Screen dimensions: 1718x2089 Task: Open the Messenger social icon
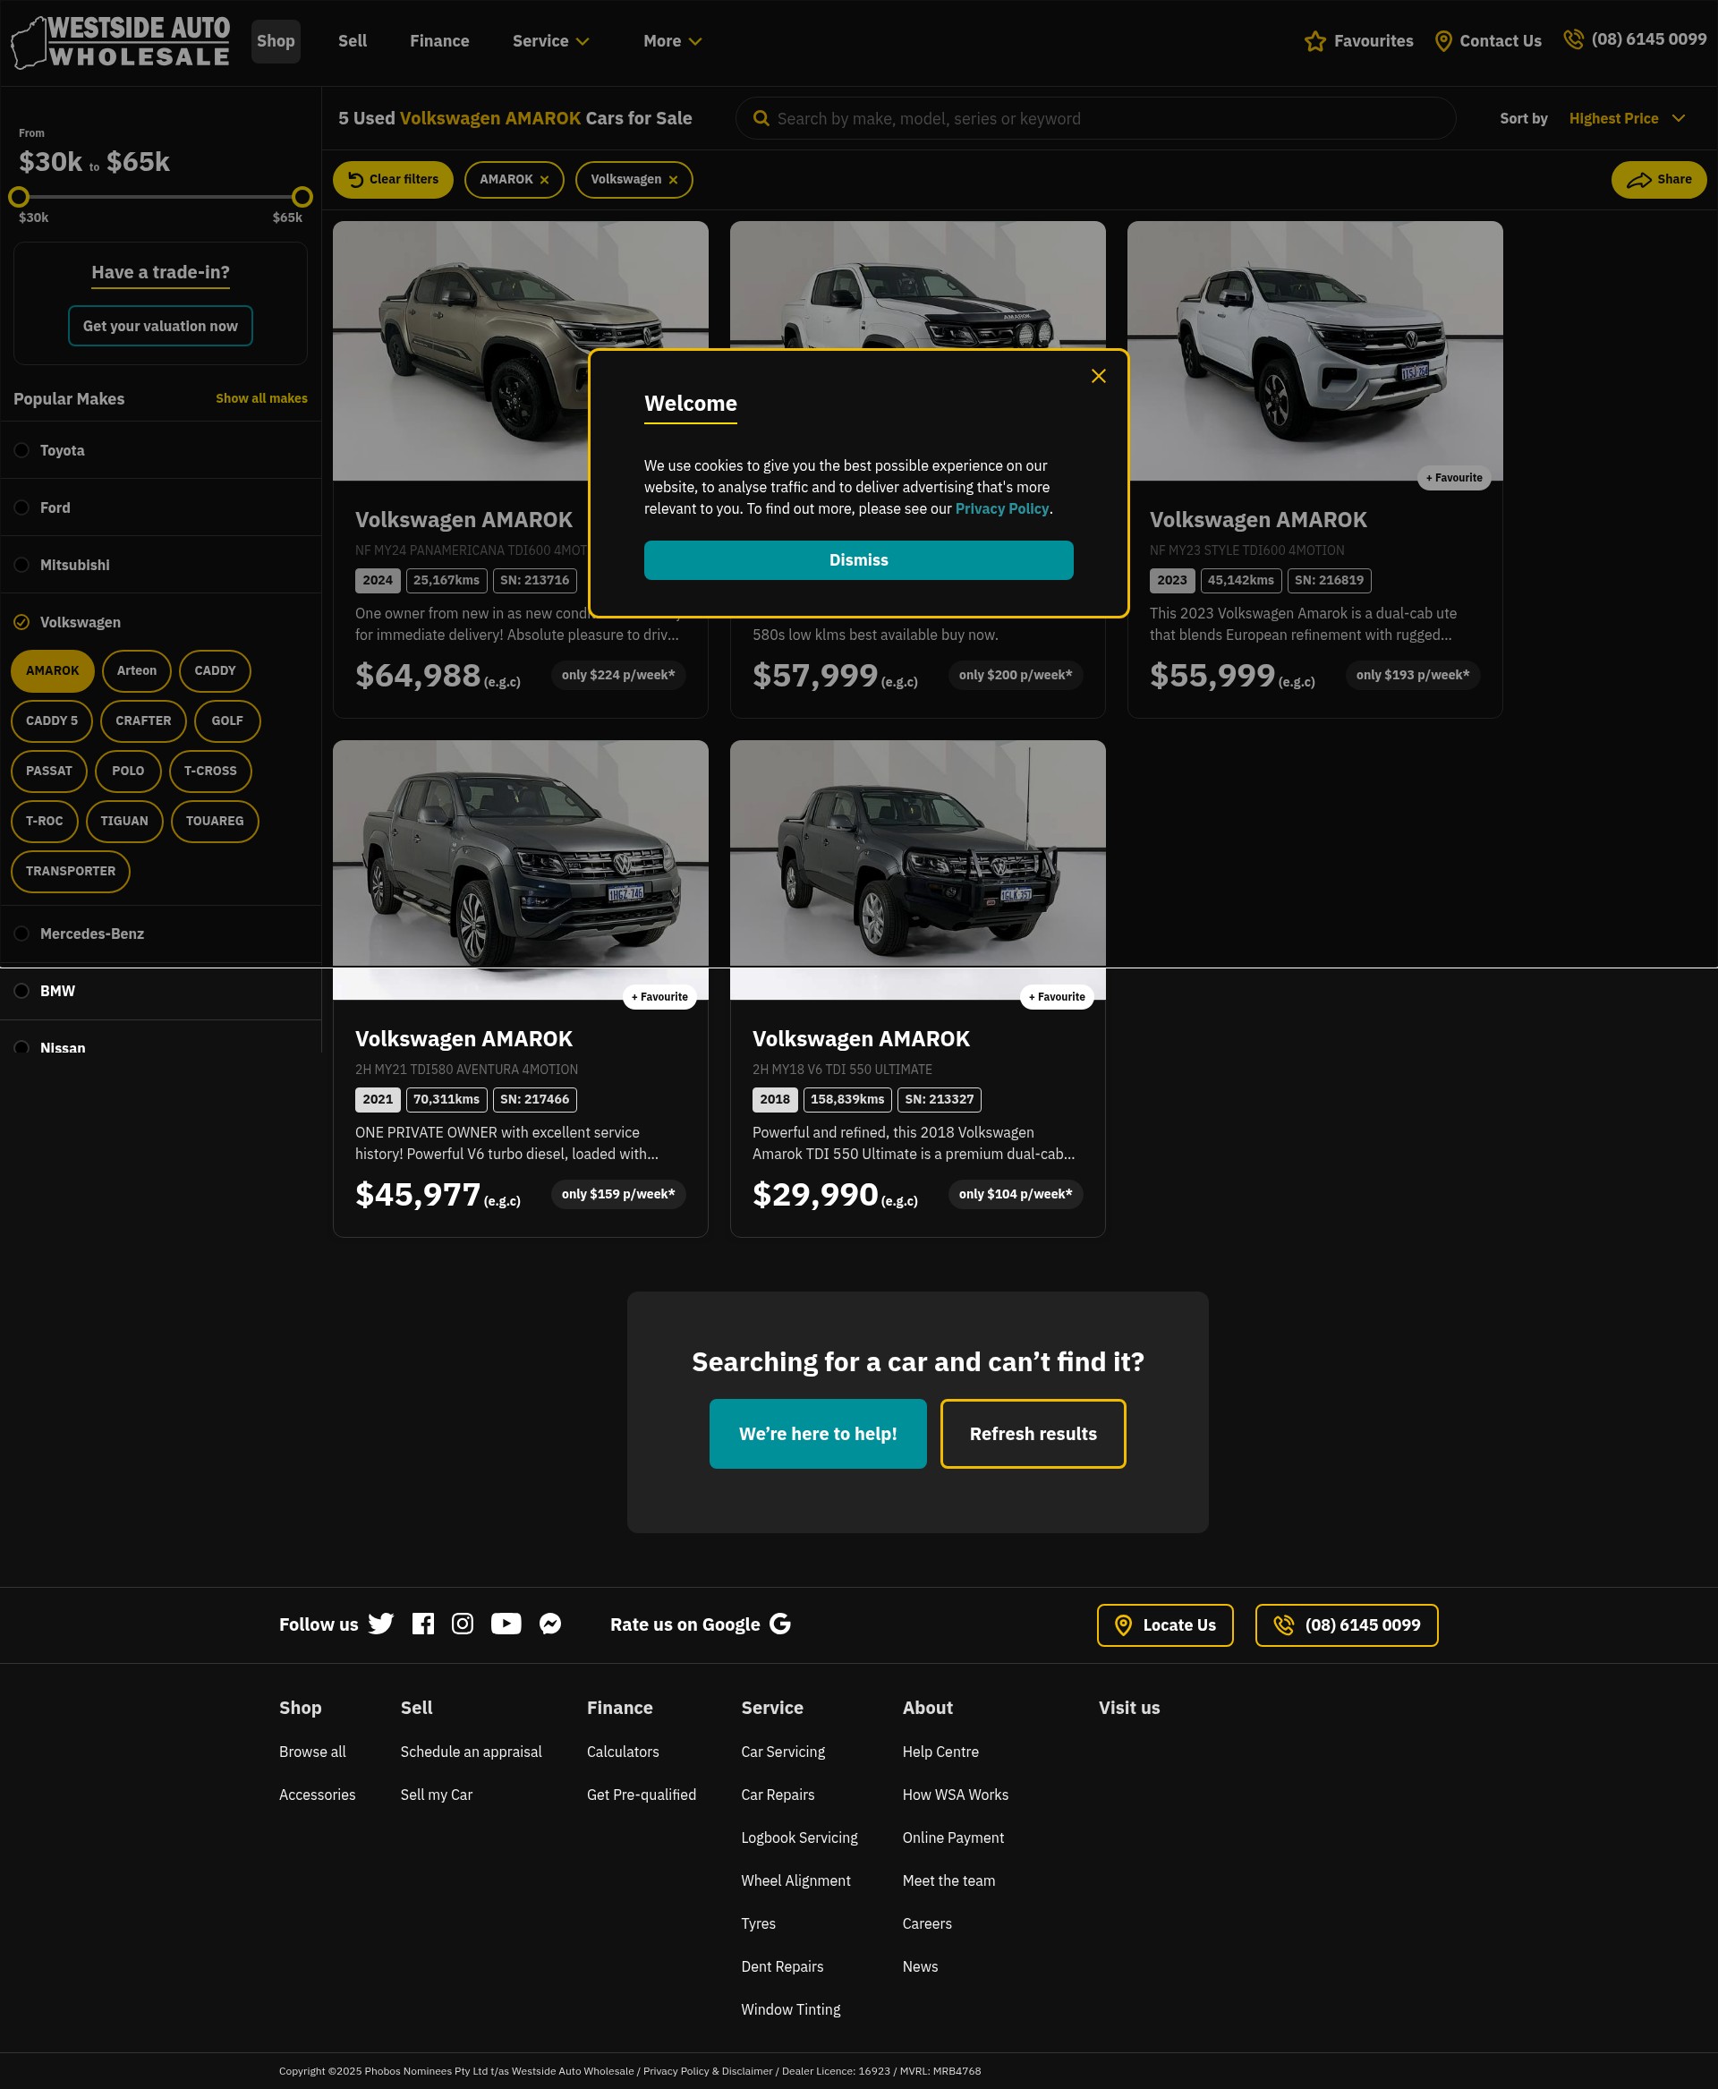pyautogui.click(x=550, y=1624)
